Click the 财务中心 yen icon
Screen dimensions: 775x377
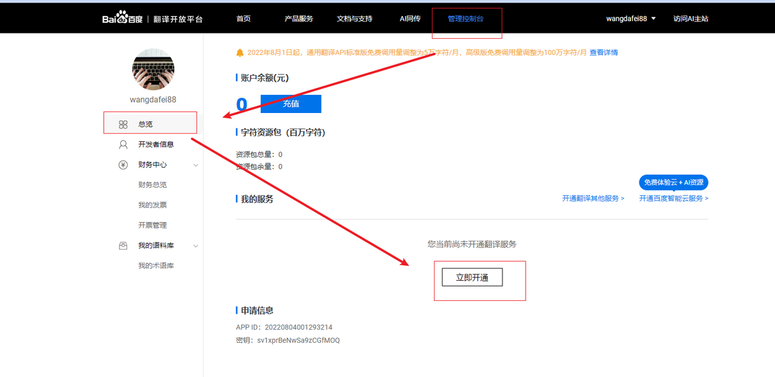pos(123,165)
